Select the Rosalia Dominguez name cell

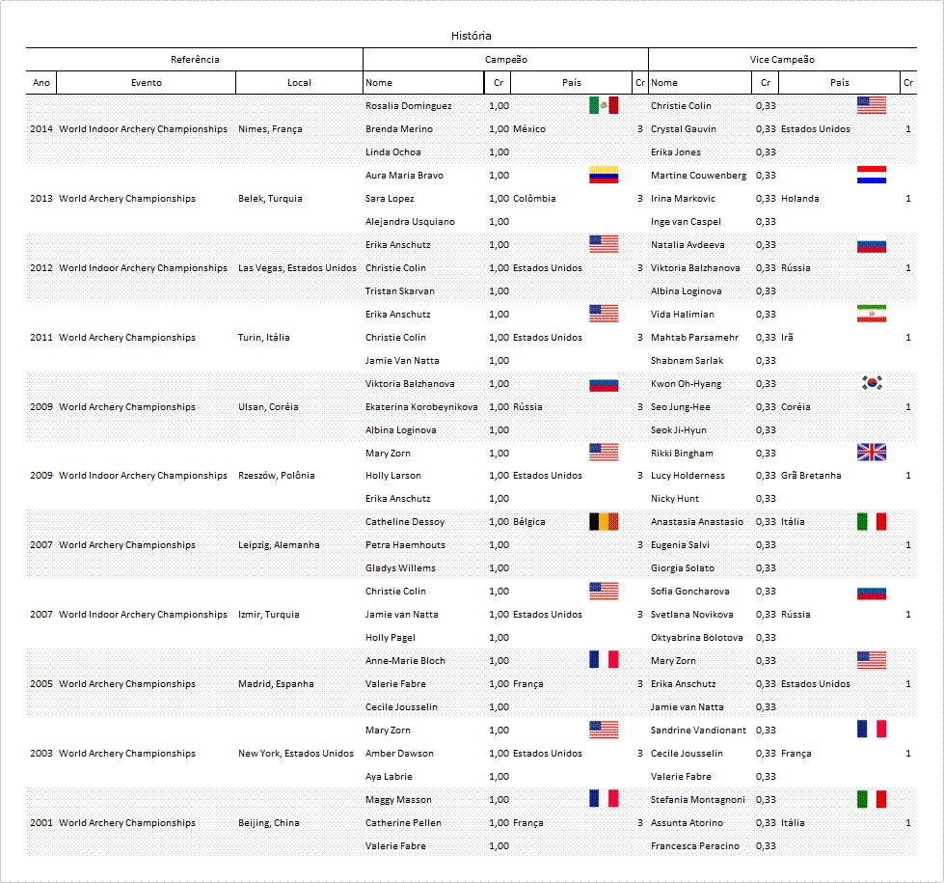click(x=408, y=106)
